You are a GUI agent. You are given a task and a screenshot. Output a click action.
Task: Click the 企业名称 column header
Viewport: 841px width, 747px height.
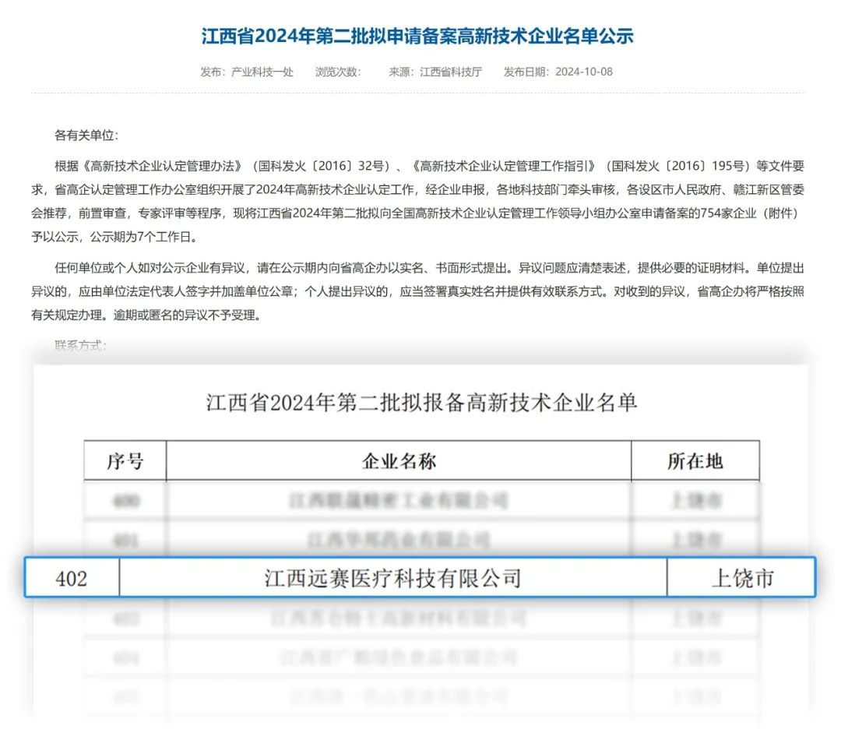399,461
